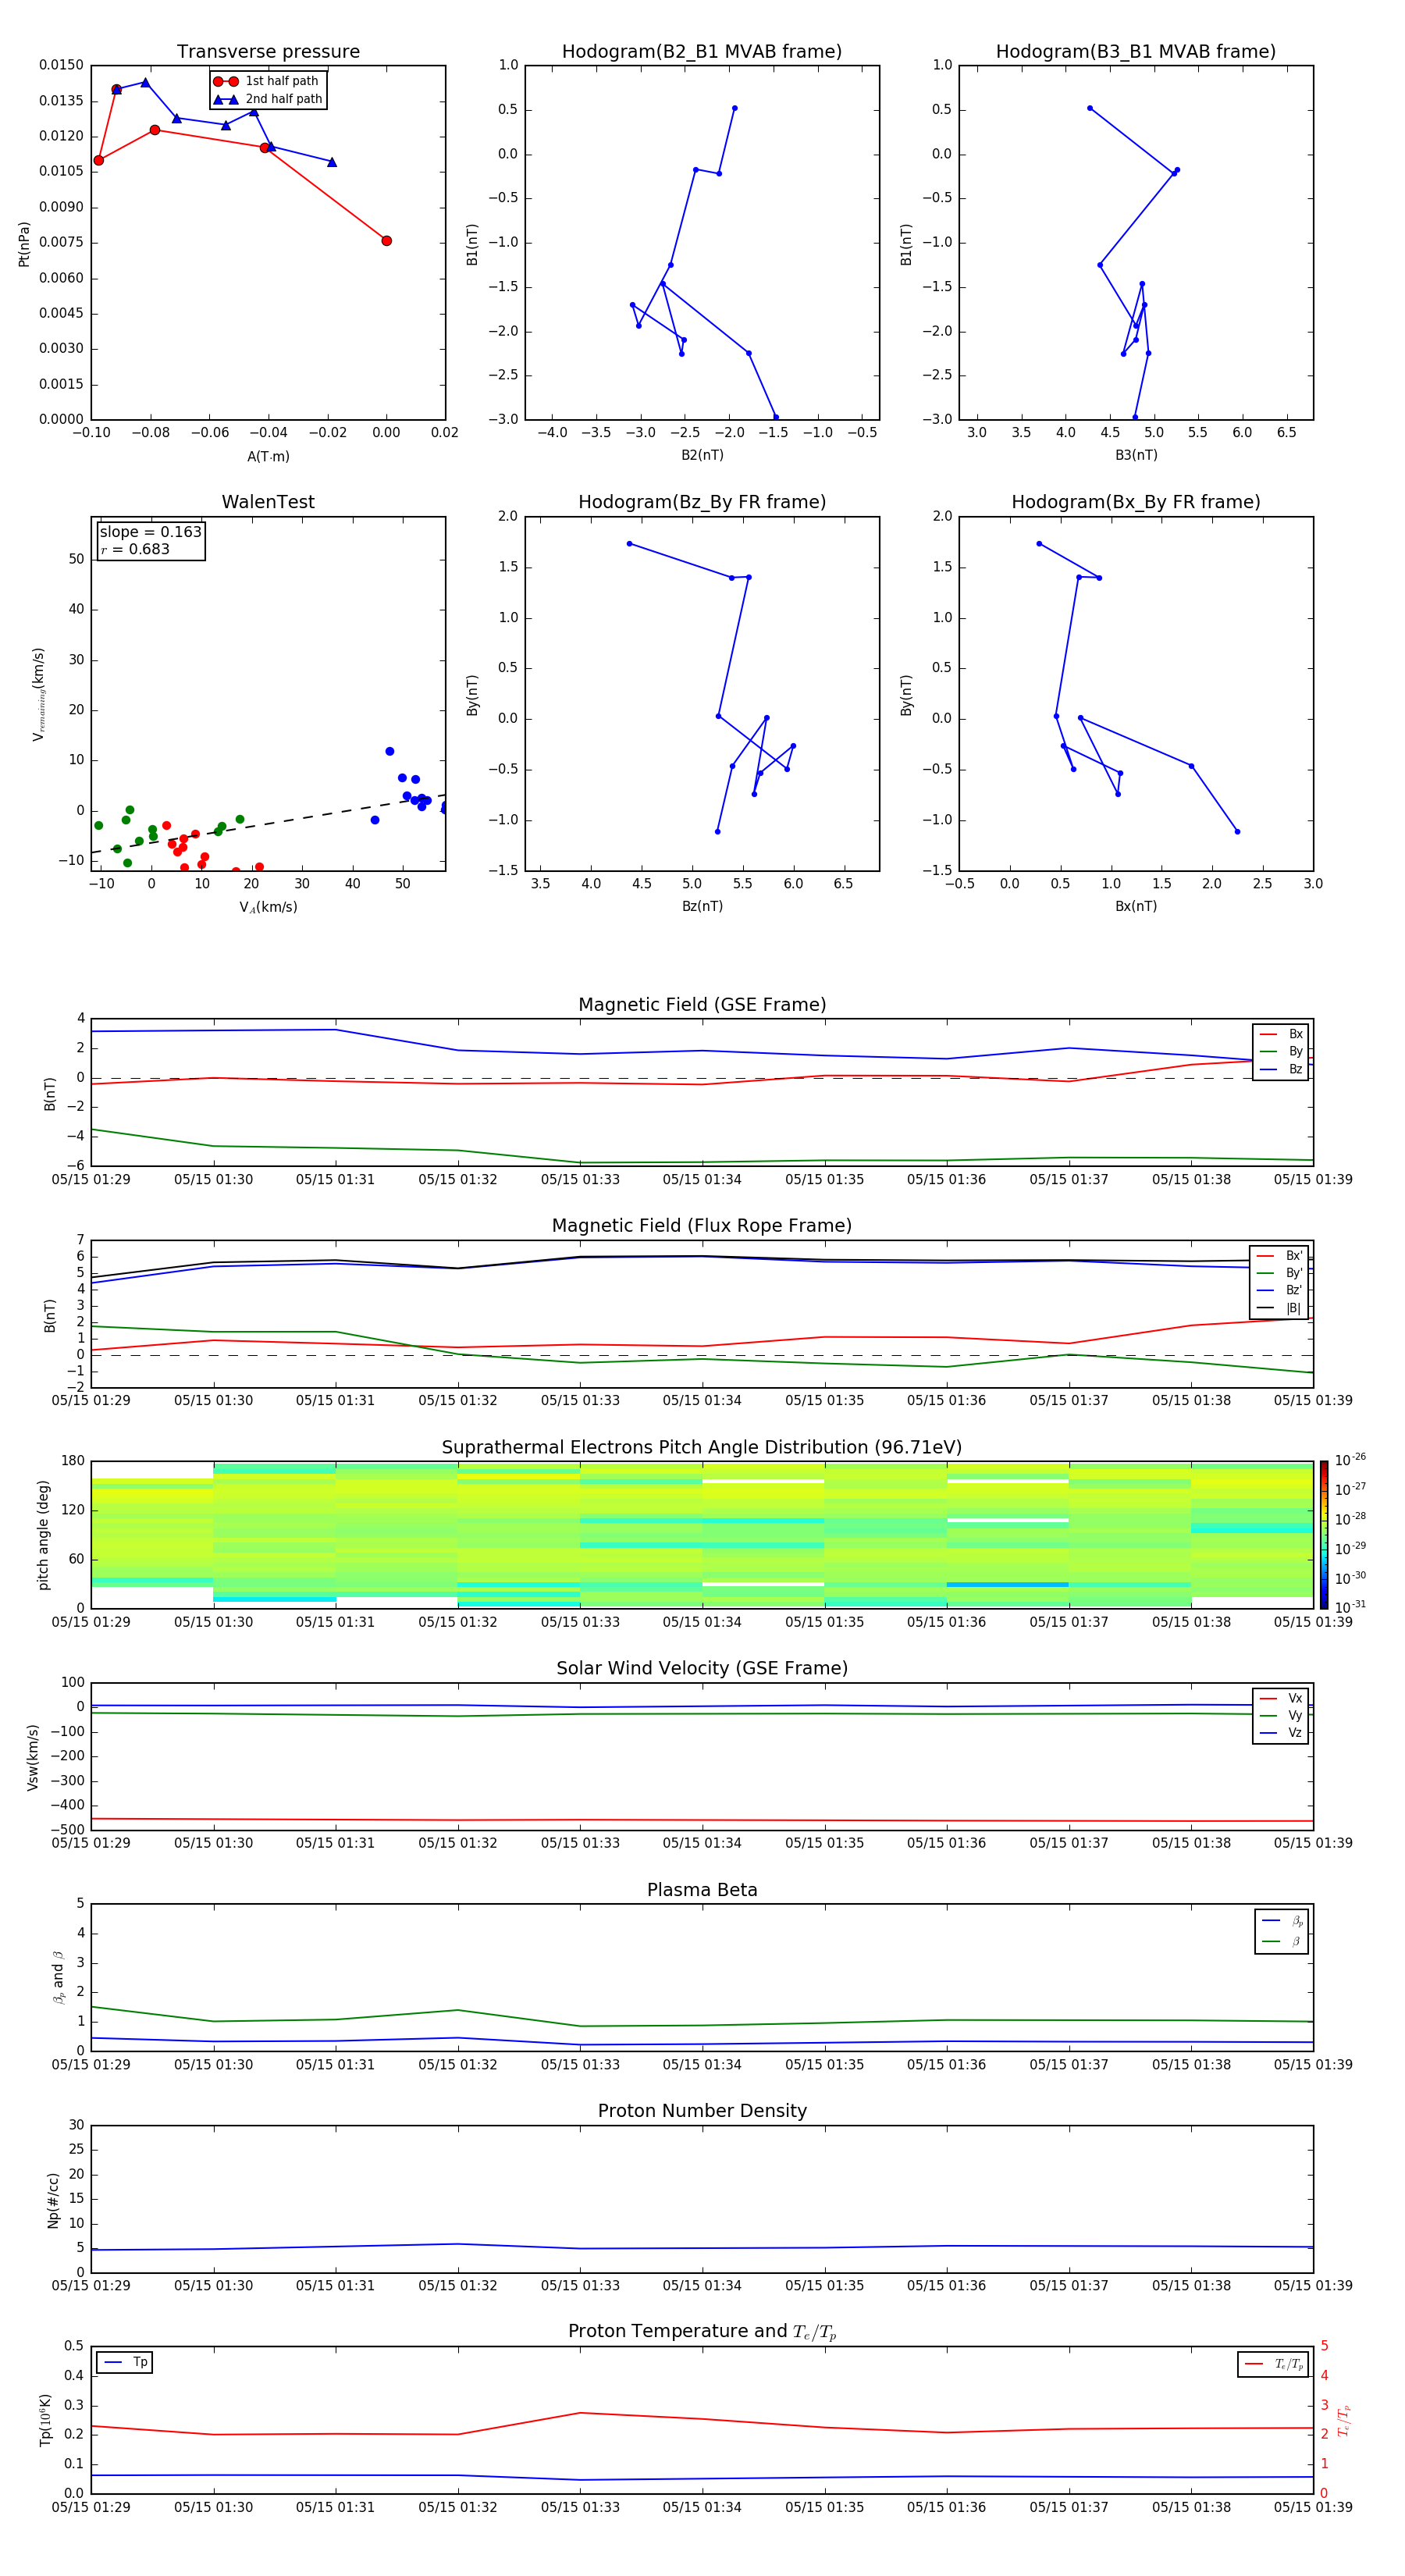Click 'Hodogram(B2_B1 MVAB frame)' title

coord(702,52)
